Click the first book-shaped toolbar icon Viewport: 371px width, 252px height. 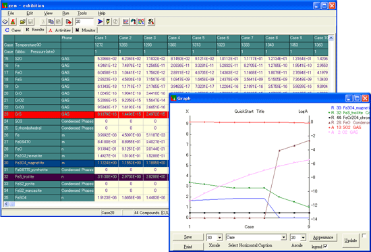[5, 22]
